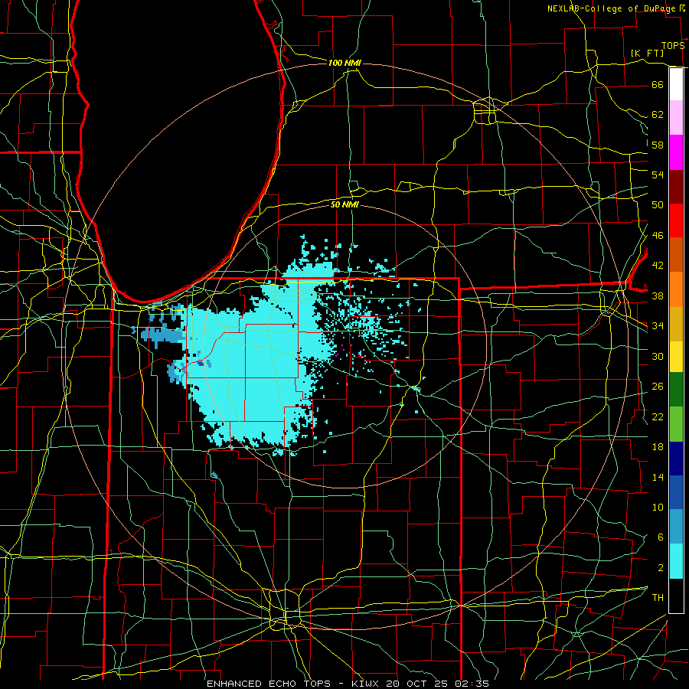Click the legend value 18
The width and height of the screenshot is (689, 689).
658,447
